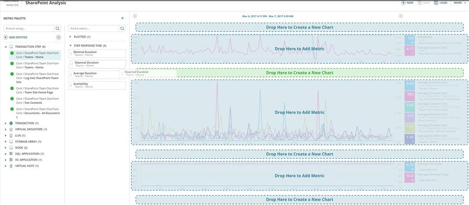Click green status dot beside Site Contents

click(x=12, y=98)
